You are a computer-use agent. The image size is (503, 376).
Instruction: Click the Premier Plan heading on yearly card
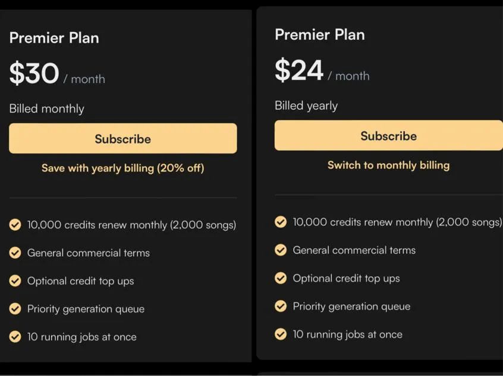320,34
